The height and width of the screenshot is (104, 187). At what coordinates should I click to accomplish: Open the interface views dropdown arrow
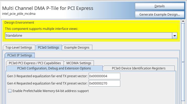[175, 36]
